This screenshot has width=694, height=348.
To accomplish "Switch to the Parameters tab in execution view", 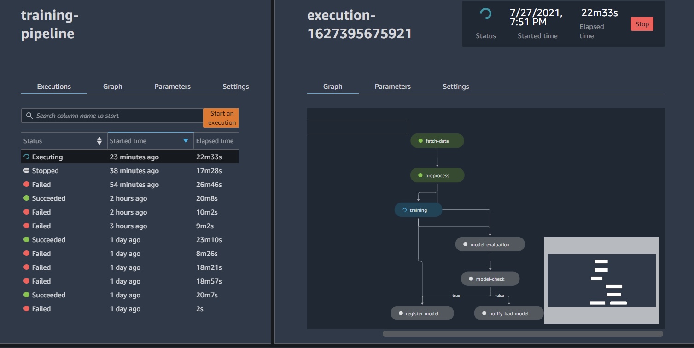I will point(392,86).
